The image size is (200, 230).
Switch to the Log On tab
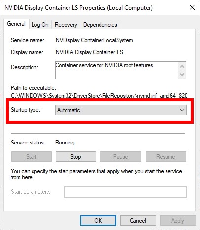(40, 25)
